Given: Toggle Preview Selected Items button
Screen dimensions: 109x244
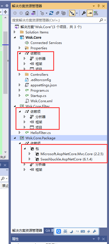Looking at the screenshot, I should click(x=90, y=13).
